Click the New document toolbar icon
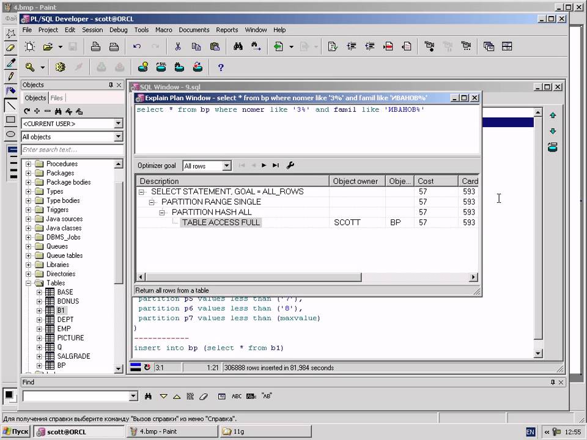This screenshot has height=440, width=587. pyautogui.click(x=29, y=46)
